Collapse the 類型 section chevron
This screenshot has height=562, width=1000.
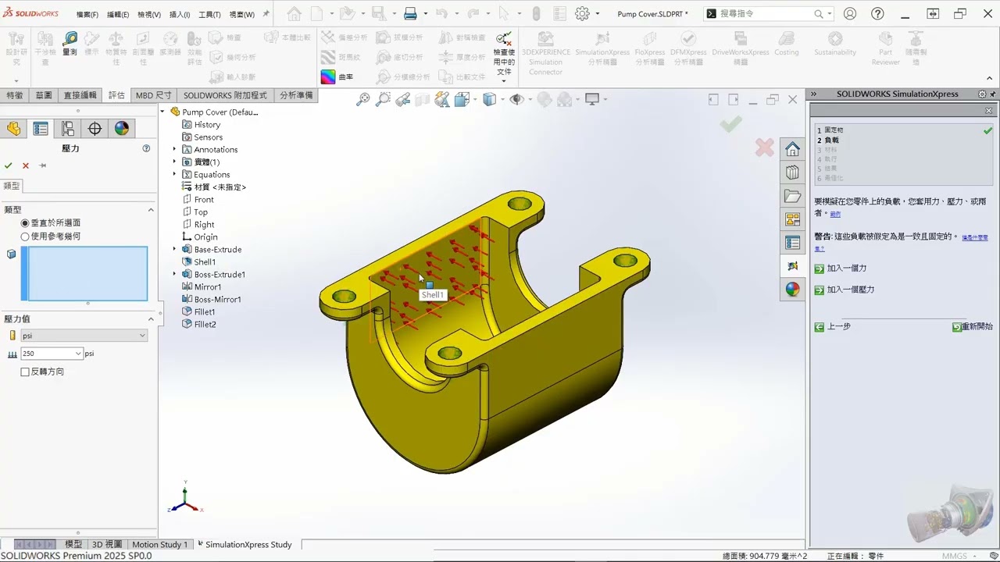151,209
